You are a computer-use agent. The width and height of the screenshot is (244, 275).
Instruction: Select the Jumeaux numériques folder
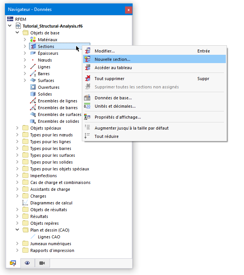51,244
